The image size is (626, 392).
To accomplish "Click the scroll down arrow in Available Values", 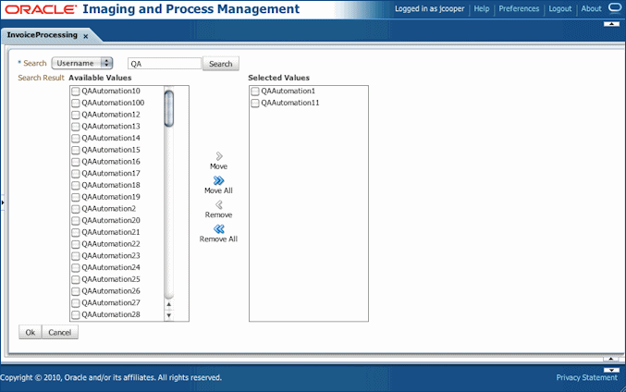I will [x=169, y=315].
